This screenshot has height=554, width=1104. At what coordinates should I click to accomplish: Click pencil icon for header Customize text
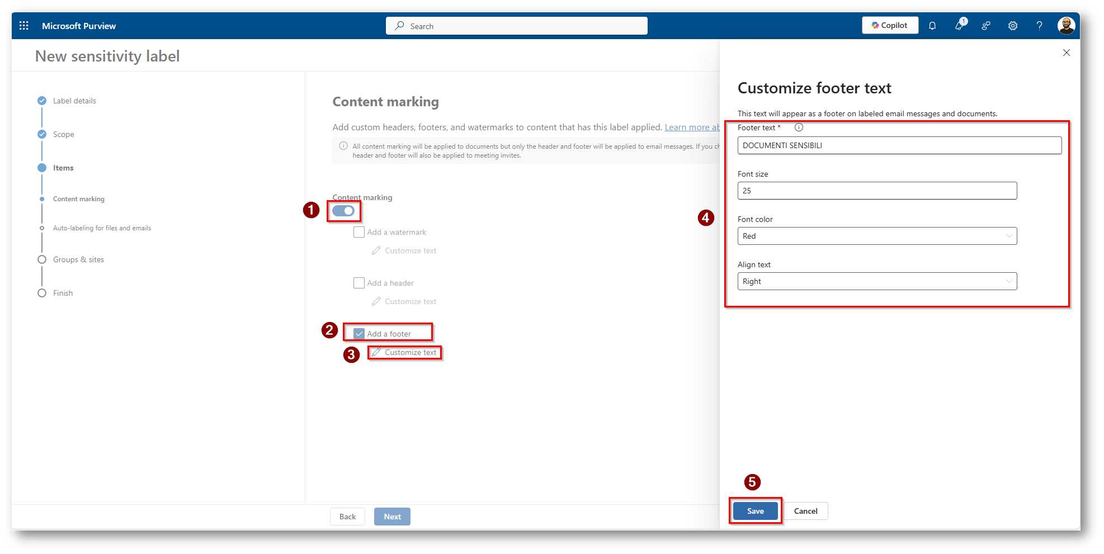coord(376,301)
